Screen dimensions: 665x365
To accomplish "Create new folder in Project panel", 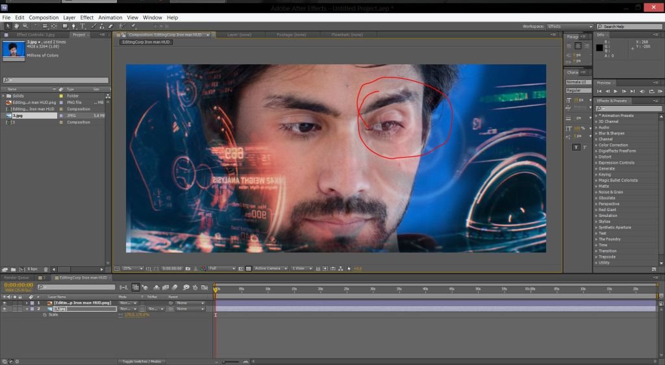I will 13,269.
